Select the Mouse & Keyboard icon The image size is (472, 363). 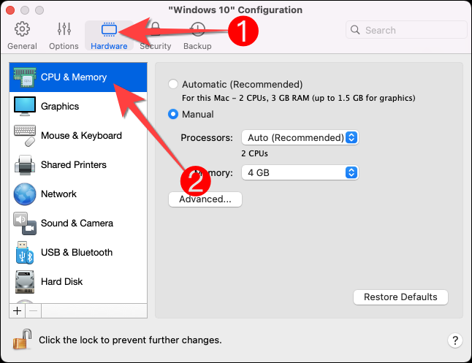tap(26, 135)
